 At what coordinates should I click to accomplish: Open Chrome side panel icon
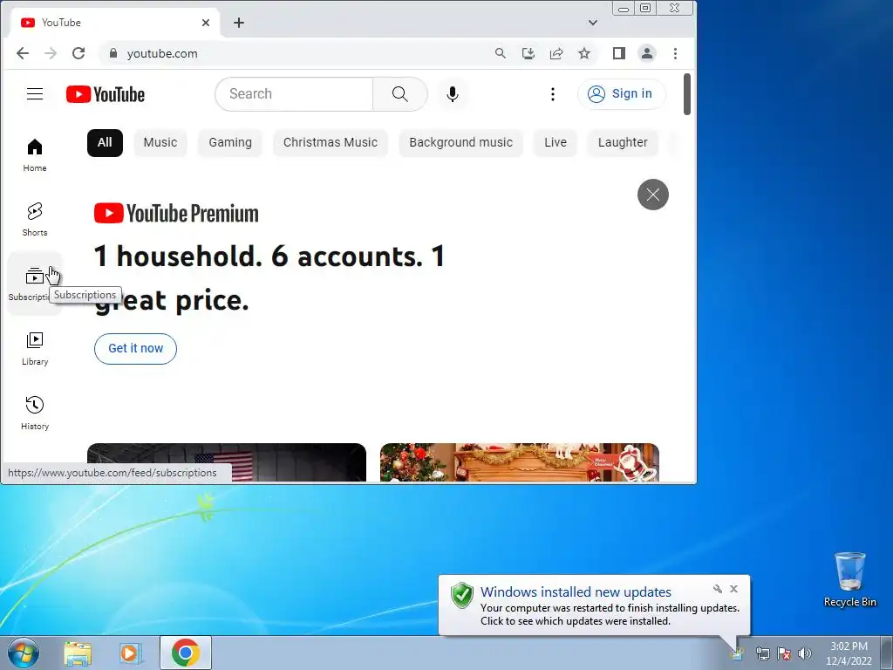[x=618, y=53]
